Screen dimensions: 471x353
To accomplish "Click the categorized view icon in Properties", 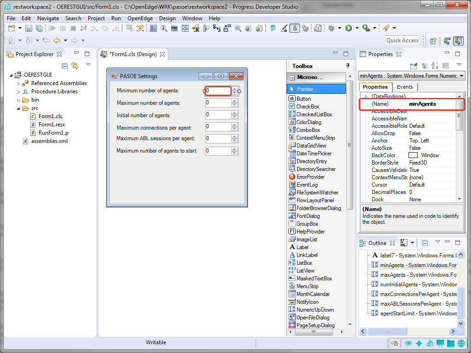I will tap(425, 66).
